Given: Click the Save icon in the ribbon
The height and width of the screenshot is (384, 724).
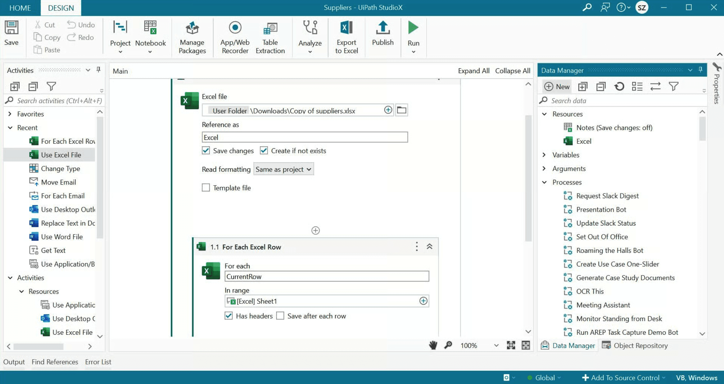Looking at the screenshot, I should pyautogui.click(x=11, y=28).
